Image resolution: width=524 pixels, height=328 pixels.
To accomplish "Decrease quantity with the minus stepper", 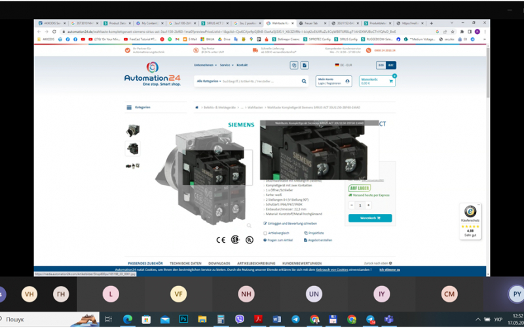I will pyautogui.click(x=352, y=205).
